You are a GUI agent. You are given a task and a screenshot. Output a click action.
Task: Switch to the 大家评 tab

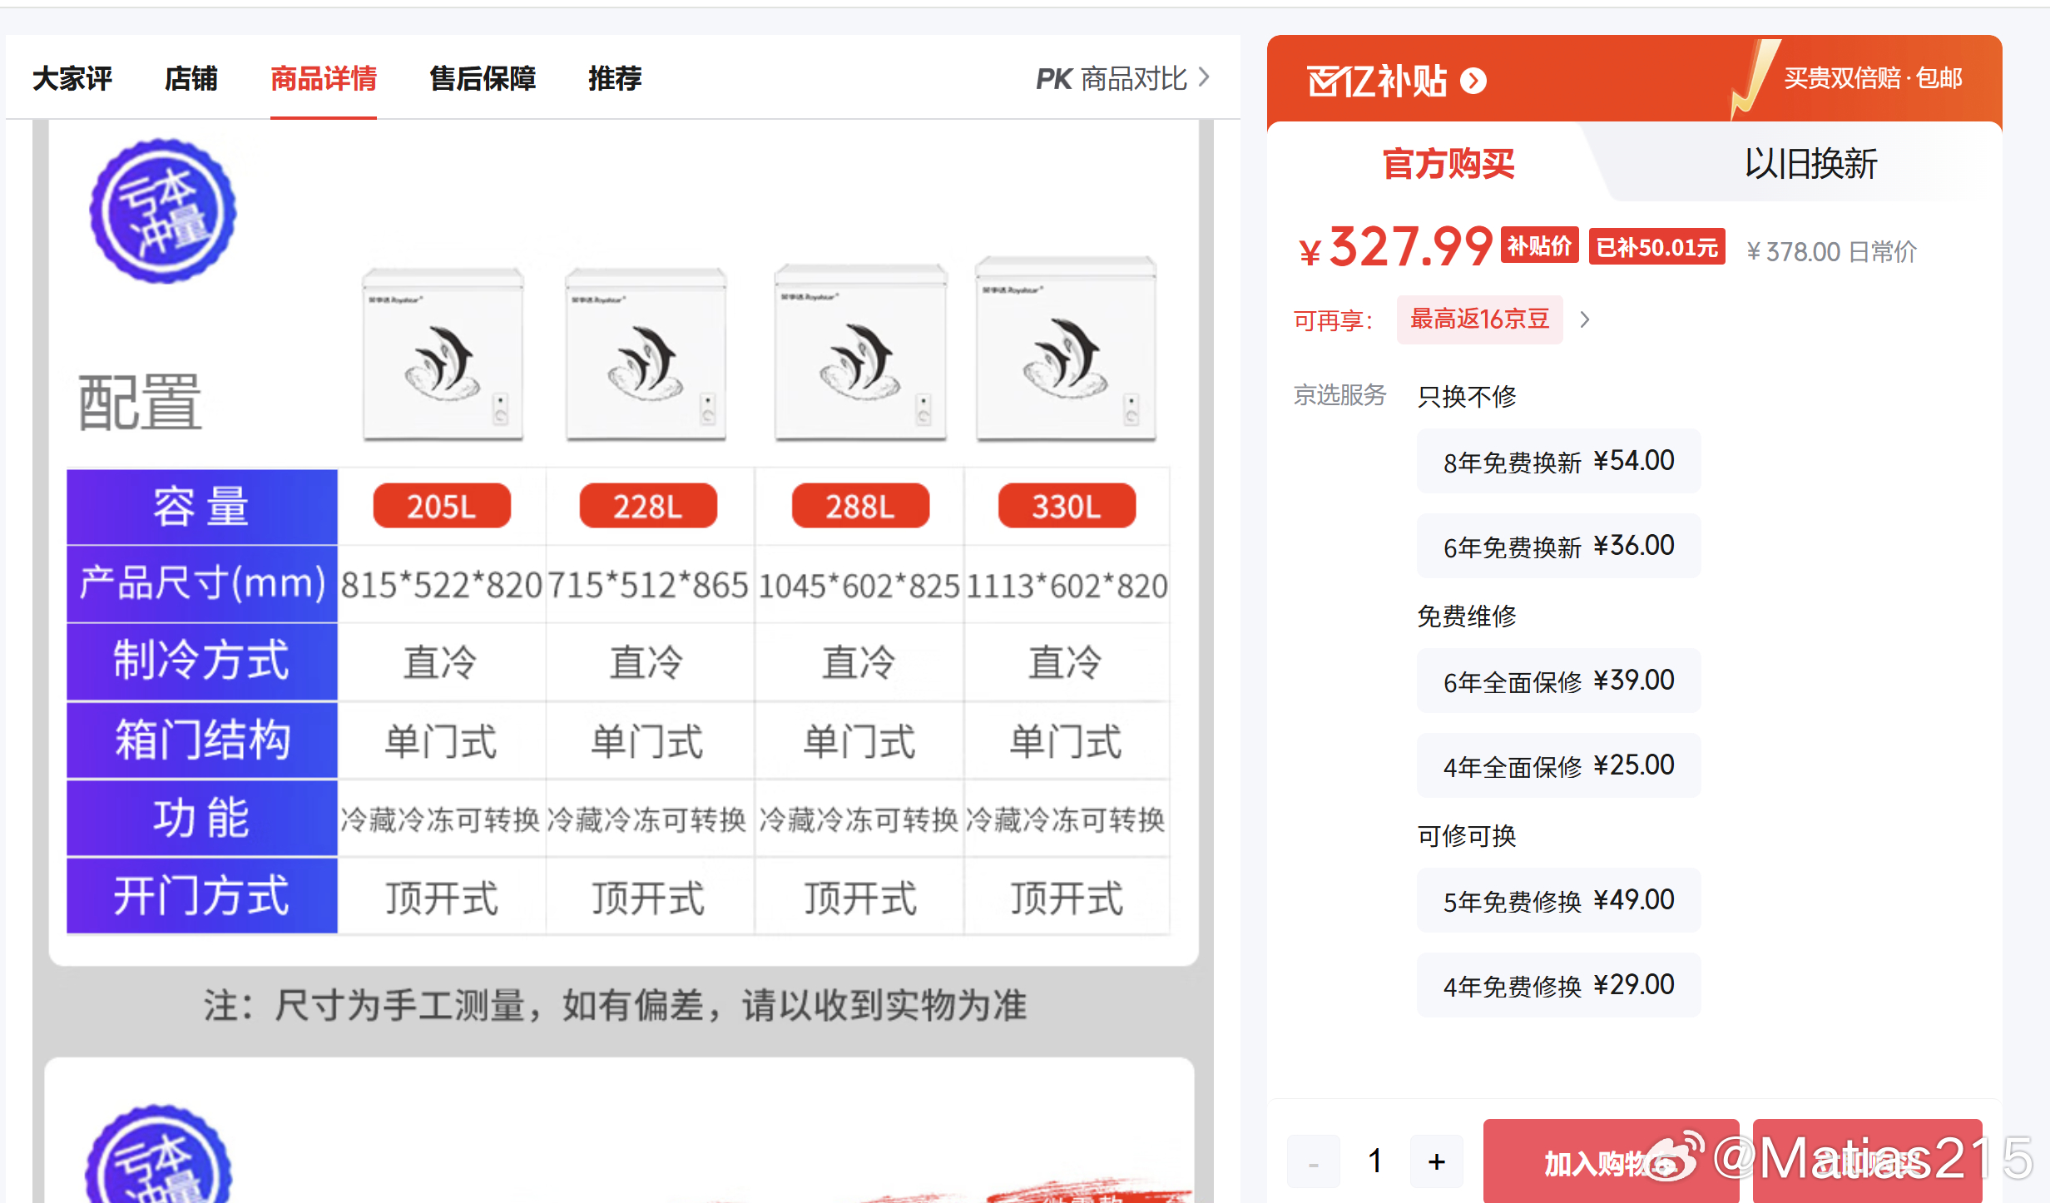click(x=72, y=77)
